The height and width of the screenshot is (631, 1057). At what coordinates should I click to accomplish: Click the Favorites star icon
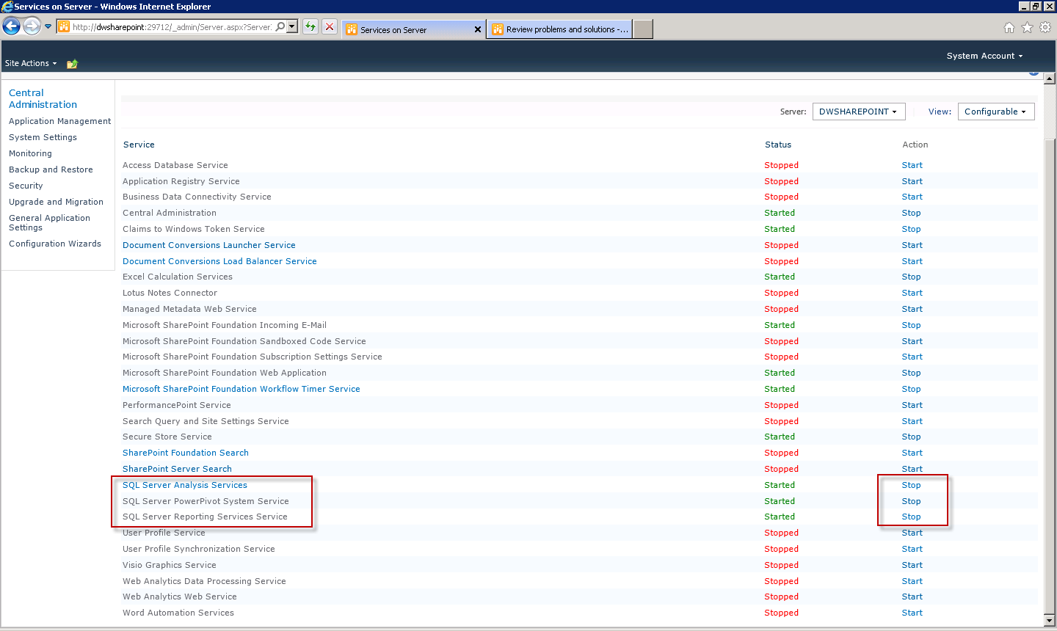(x=1027, y=27)
